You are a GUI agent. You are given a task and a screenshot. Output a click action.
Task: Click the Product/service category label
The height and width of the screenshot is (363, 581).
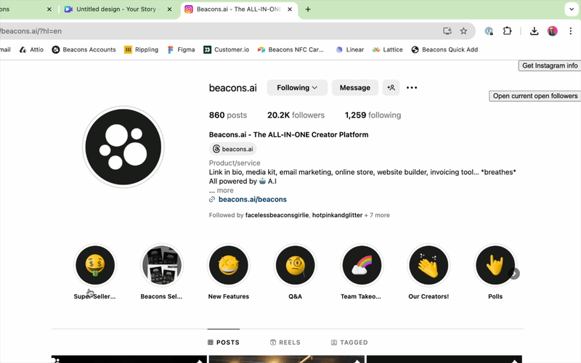[235, 163]
